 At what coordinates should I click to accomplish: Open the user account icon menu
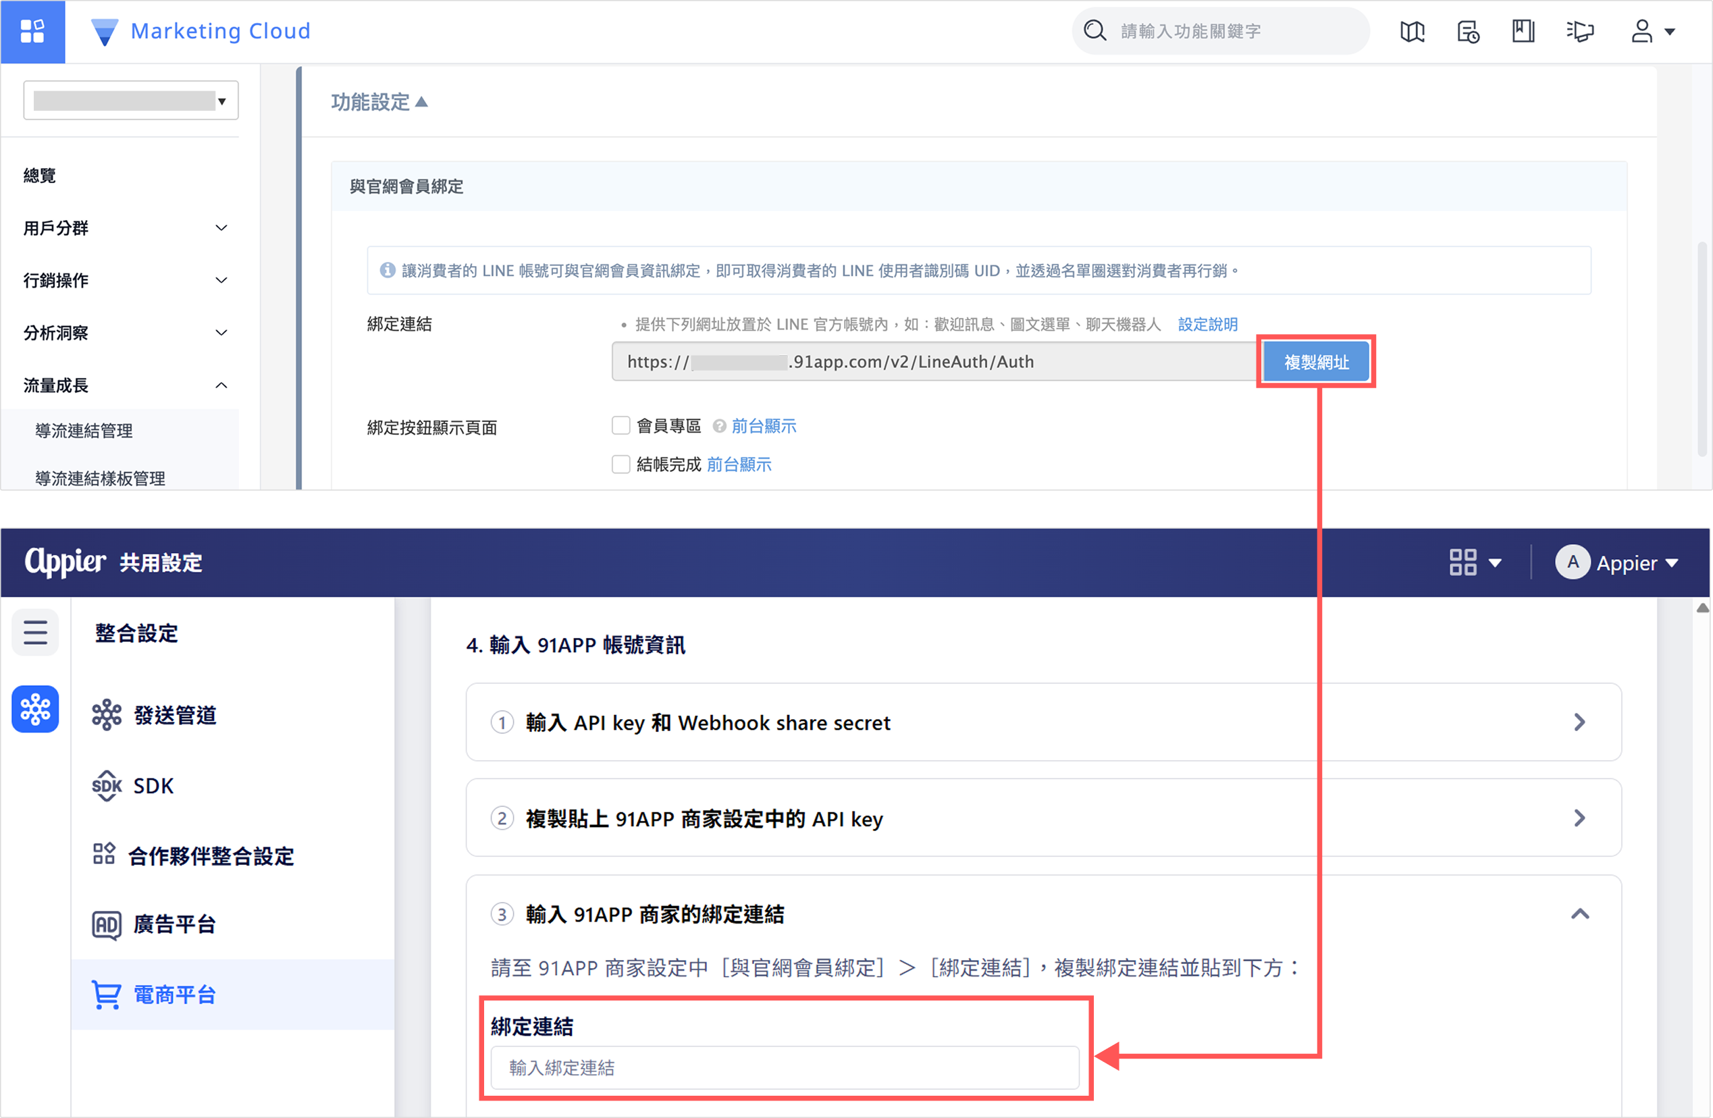(1641, 32)
